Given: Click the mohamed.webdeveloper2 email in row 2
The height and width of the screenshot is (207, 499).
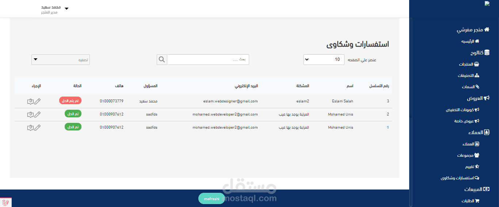Looking at the screenshot, I should (225, 114).
